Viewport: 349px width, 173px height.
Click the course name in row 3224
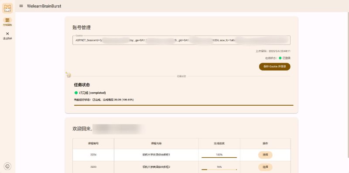(156, 155)
